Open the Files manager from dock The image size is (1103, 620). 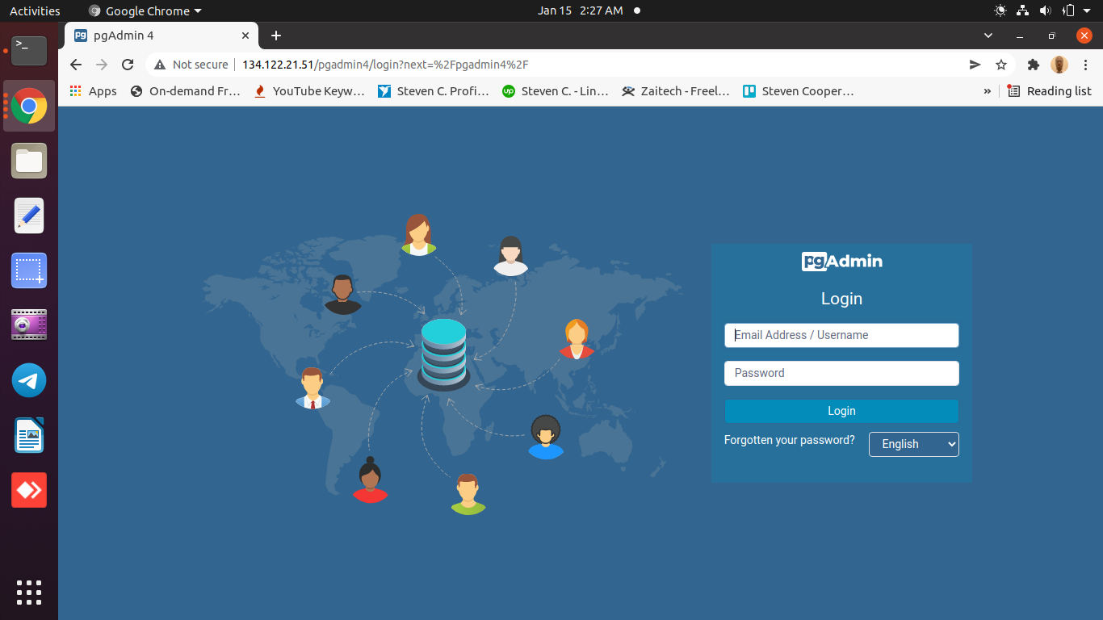29,161
